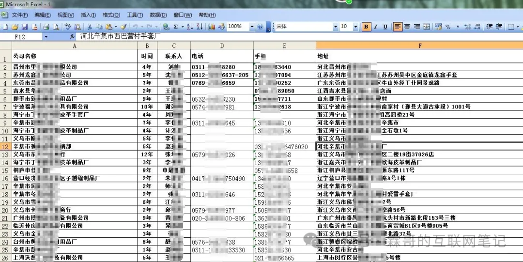This screenshot has width=523, height=262.
Task: Click the Cut scissors icon
Action: 89,27
